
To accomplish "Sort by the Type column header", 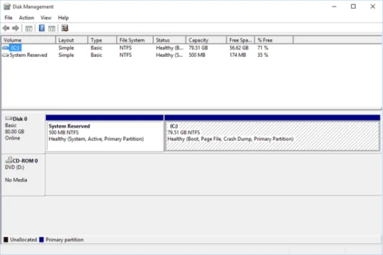I will point(102,40).
